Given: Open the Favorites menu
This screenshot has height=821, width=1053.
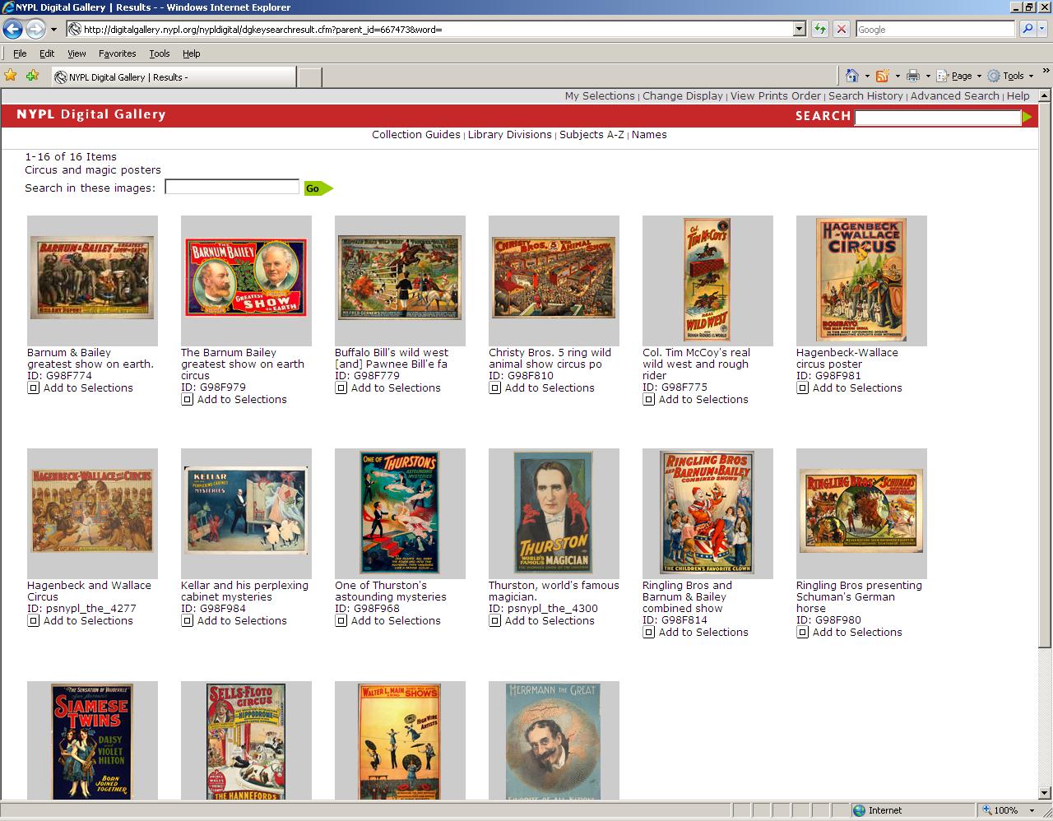Looking at the screenshot, I should tap(118, 53).
